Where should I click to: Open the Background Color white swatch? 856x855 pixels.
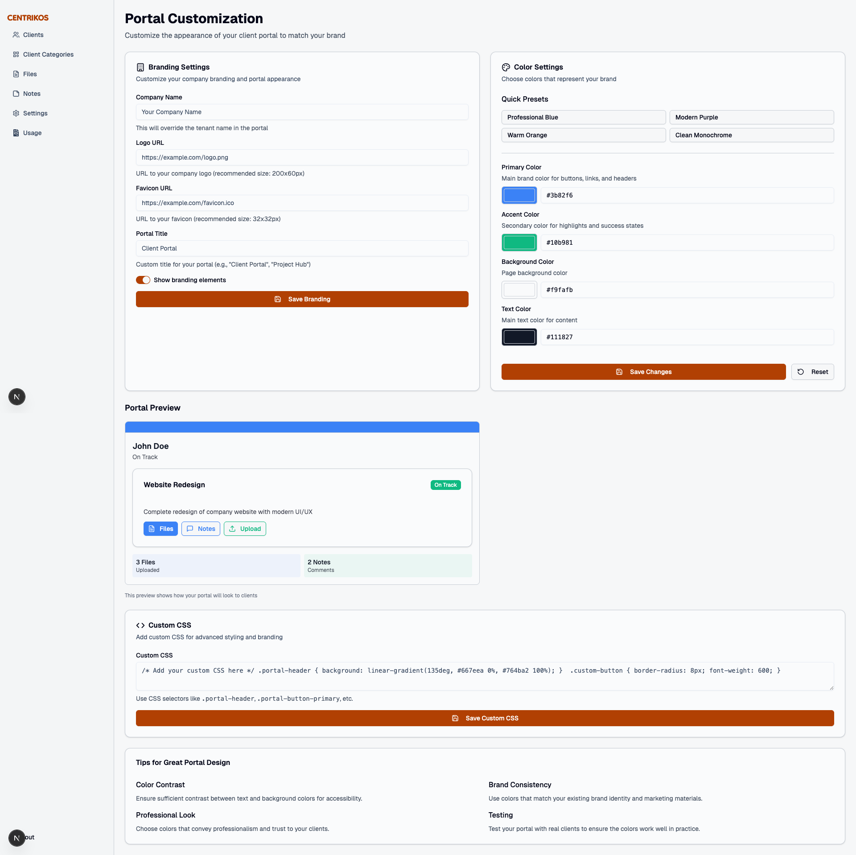click(x=519, y=290)
